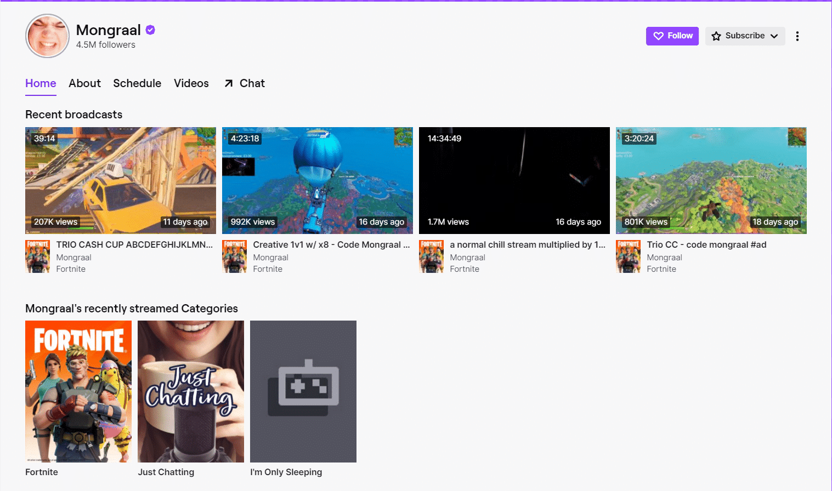Screen dimensions: 832x491
Task: Switch to the Home tab
Action: pos(41,83)
